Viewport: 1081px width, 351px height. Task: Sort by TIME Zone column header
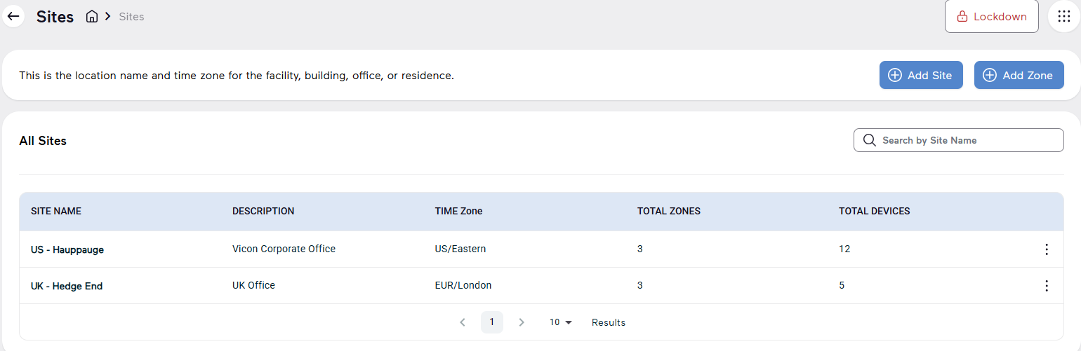pyautogui.click(x=458, y=212)
